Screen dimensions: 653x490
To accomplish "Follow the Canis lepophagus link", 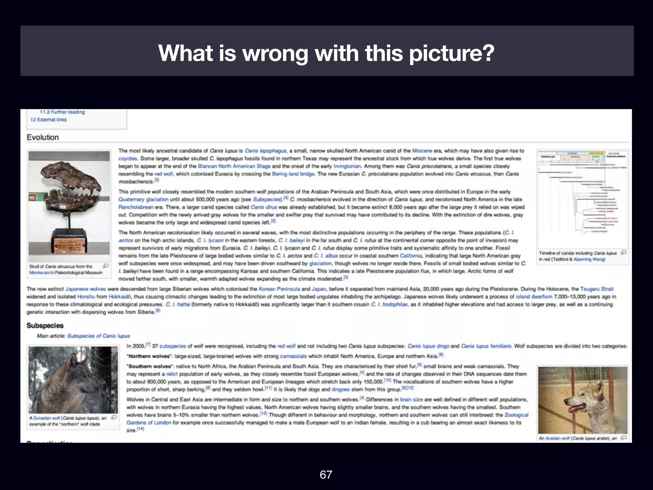I will coord(265,151).
